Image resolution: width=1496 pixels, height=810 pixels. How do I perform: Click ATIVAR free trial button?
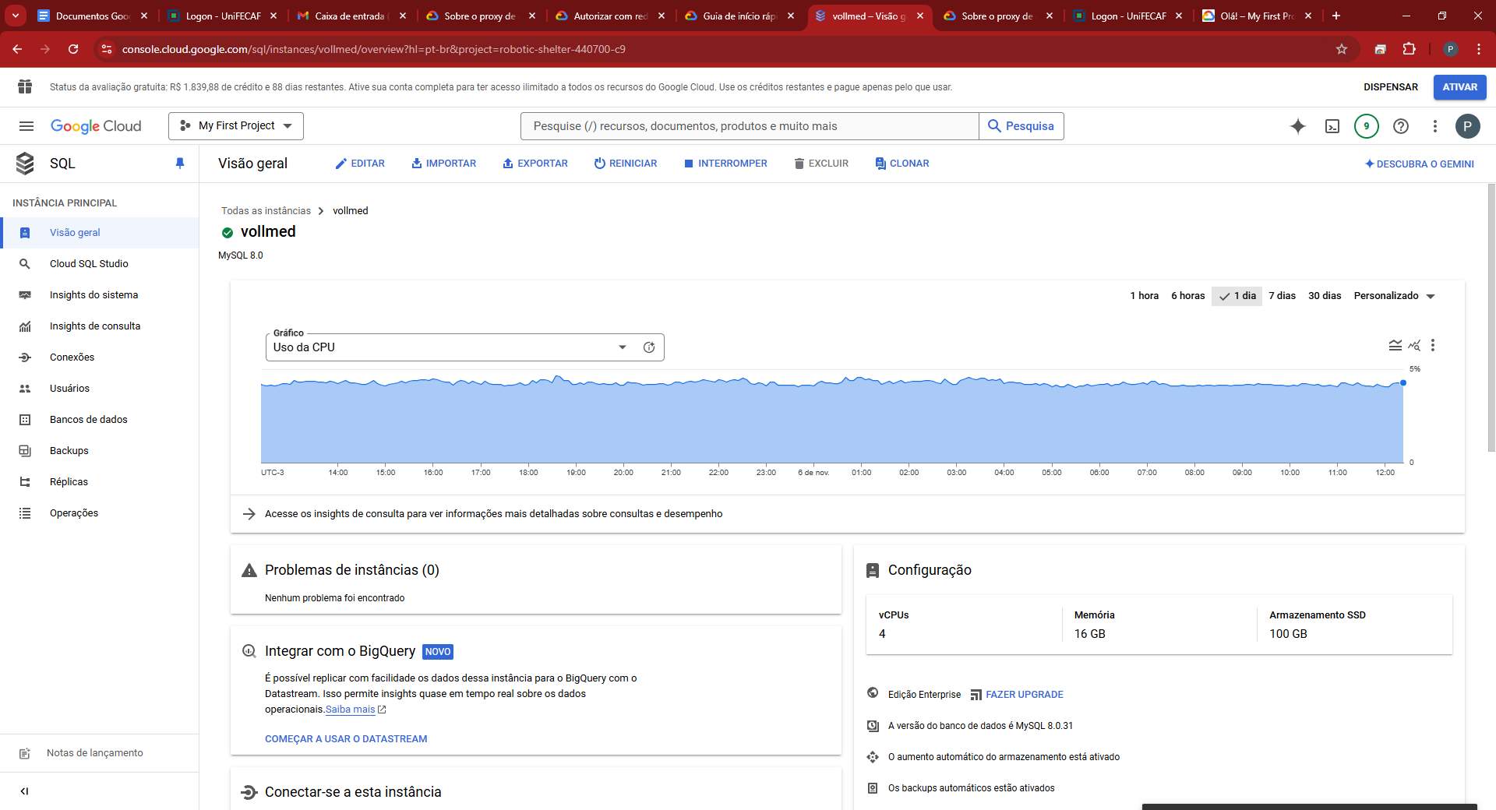click(x=1459, y=87)
